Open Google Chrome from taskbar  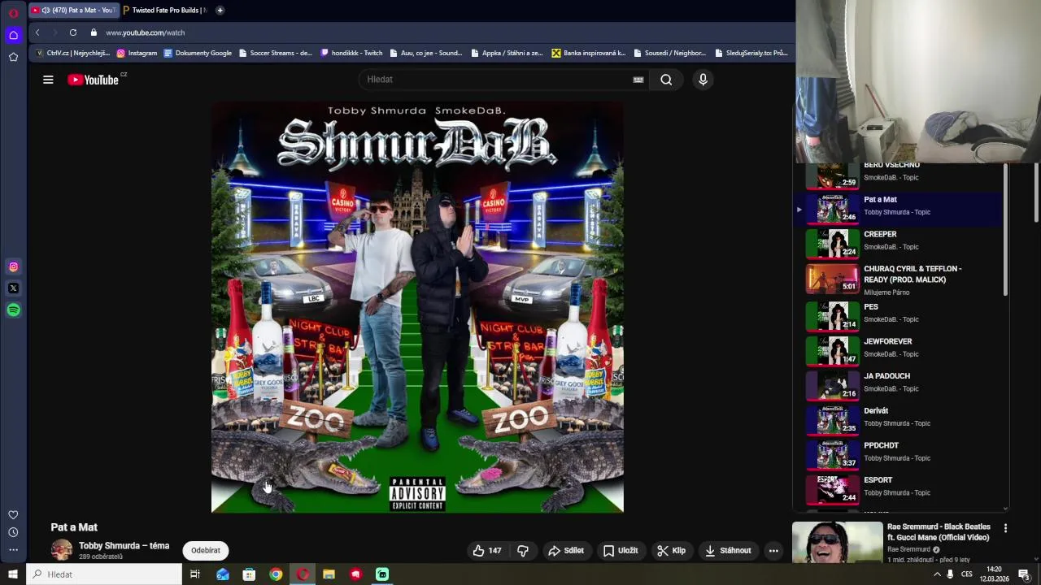pos(276,574)
